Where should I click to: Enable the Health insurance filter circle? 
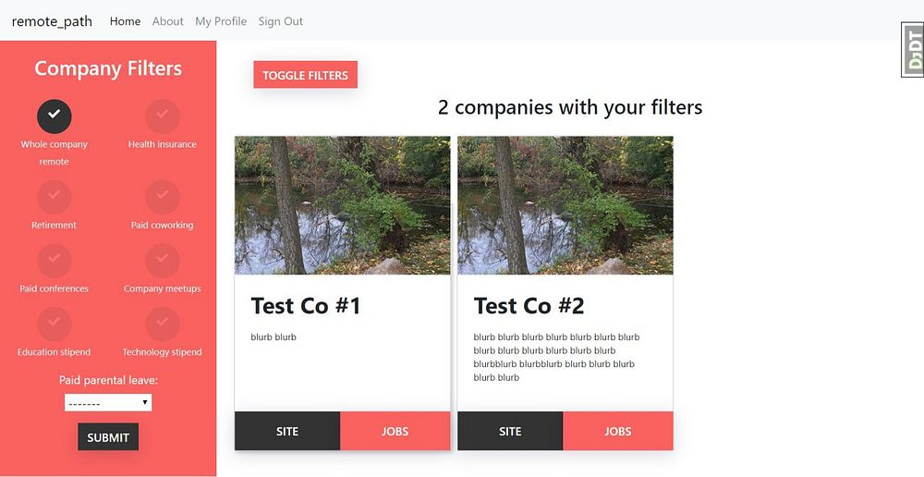point(163,115)
